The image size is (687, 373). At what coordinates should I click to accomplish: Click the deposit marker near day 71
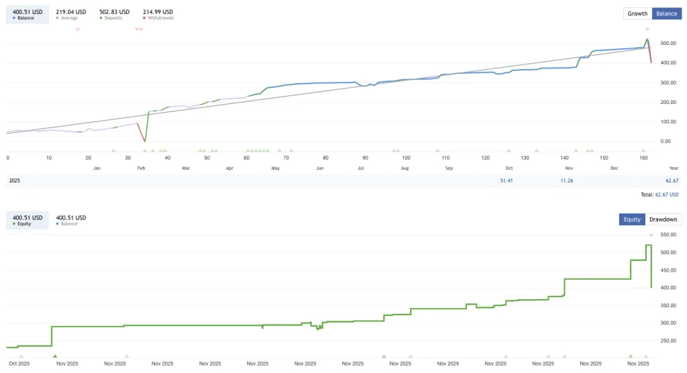(x=291, y=150)
